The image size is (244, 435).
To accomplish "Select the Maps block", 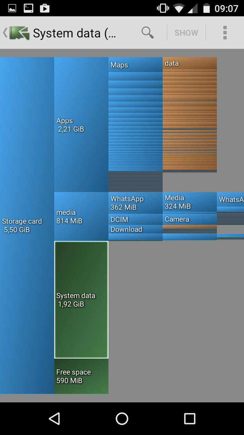I will pyautogui.click(x=136, y=65).
